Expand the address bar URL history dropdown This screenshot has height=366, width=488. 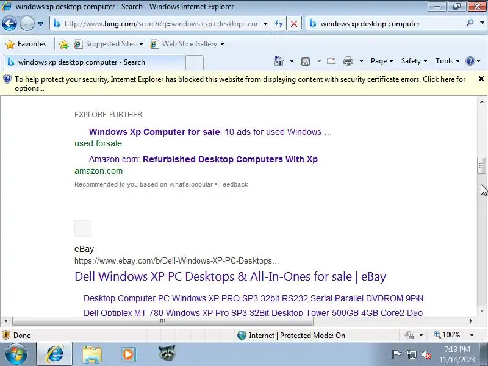click(x=265, y=24)
